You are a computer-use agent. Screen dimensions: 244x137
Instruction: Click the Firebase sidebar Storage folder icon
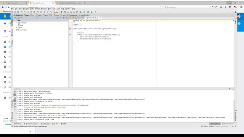coord(5,52)
